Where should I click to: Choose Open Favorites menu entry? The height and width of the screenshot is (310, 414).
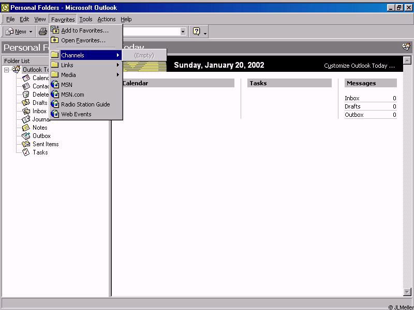pos(86,40)
